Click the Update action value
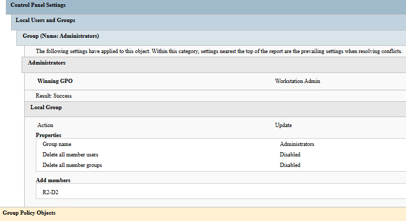The height and width of the screenshot is (221, 406). (x=283, y=125)
